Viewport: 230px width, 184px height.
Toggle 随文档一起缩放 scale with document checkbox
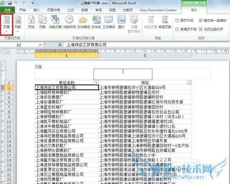(x=201, y=20)
